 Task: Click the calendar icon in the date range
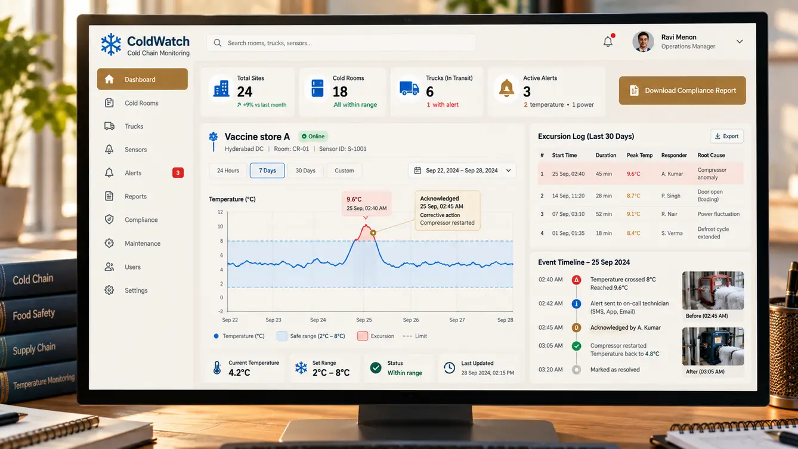pos(418,171)
